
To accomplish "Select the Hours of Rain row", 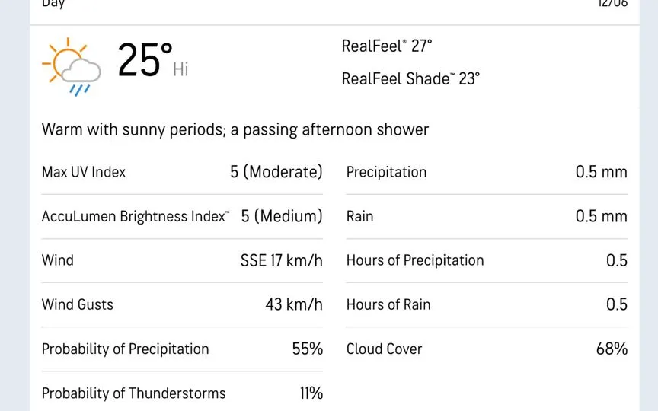I will coord(487,304).
